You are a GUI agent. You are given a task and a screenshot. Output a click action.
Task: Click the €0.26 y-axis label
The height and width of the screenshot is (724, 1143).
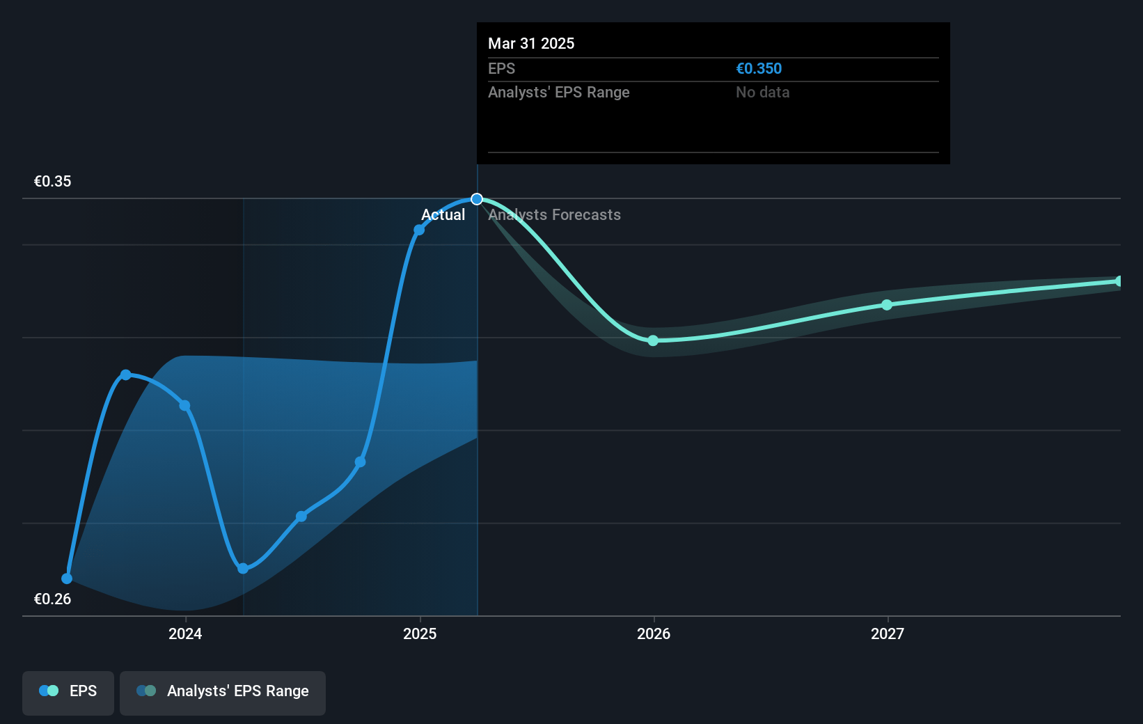(52, 599)
